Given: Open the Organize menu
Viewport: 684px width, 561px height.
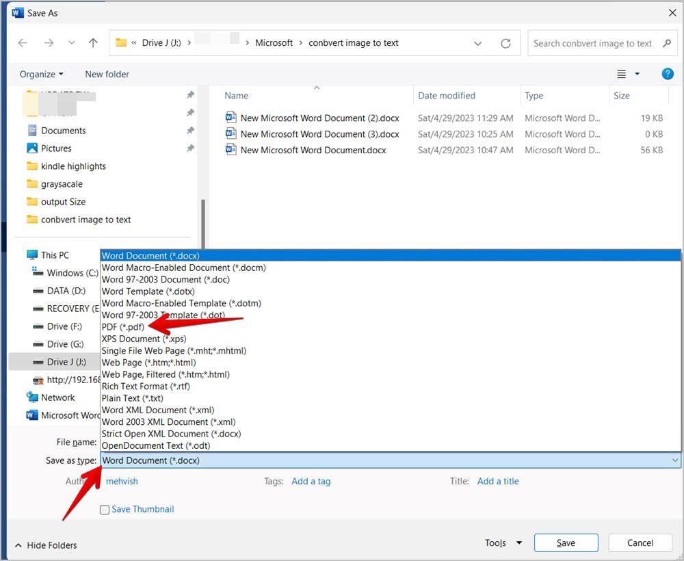Looking at the screenshot, I should tap(41, 74).
